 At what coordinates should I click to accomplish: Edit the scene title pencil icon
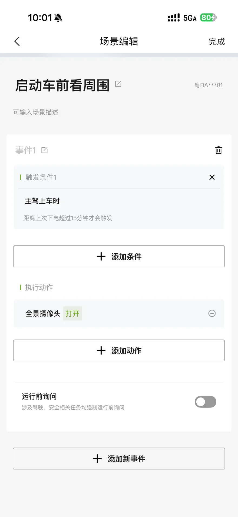[118, 84]
